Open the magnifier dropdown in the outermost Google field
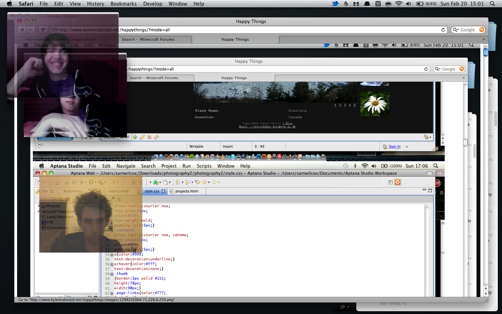502x314 pixels. point(456,30)
